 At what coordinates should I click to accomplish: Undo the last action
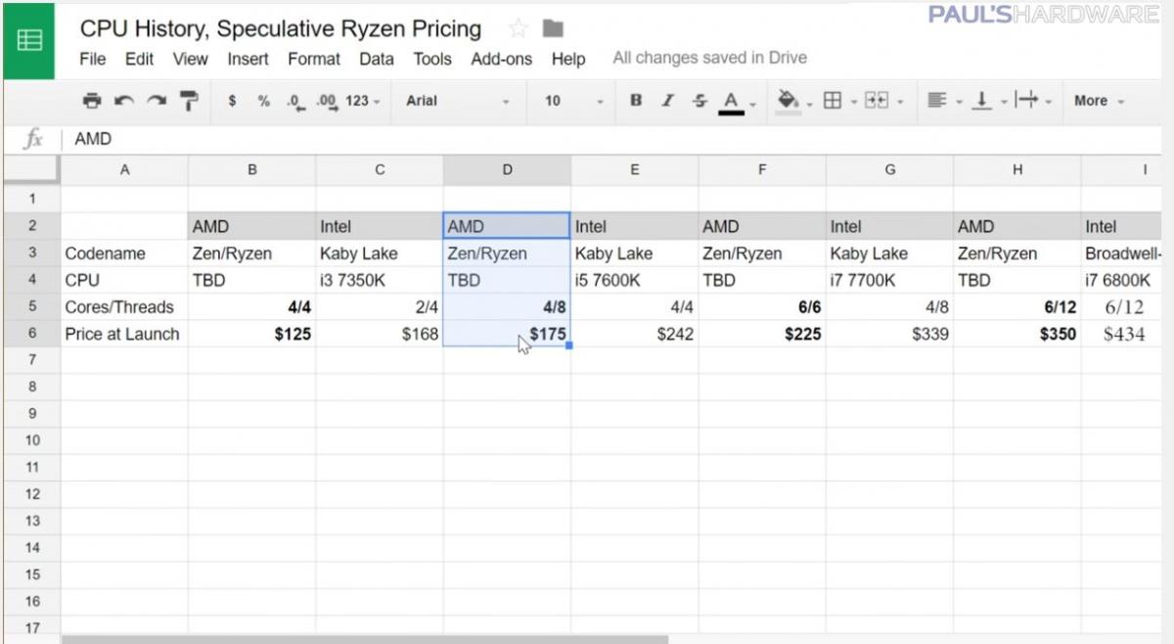point(123,100)
